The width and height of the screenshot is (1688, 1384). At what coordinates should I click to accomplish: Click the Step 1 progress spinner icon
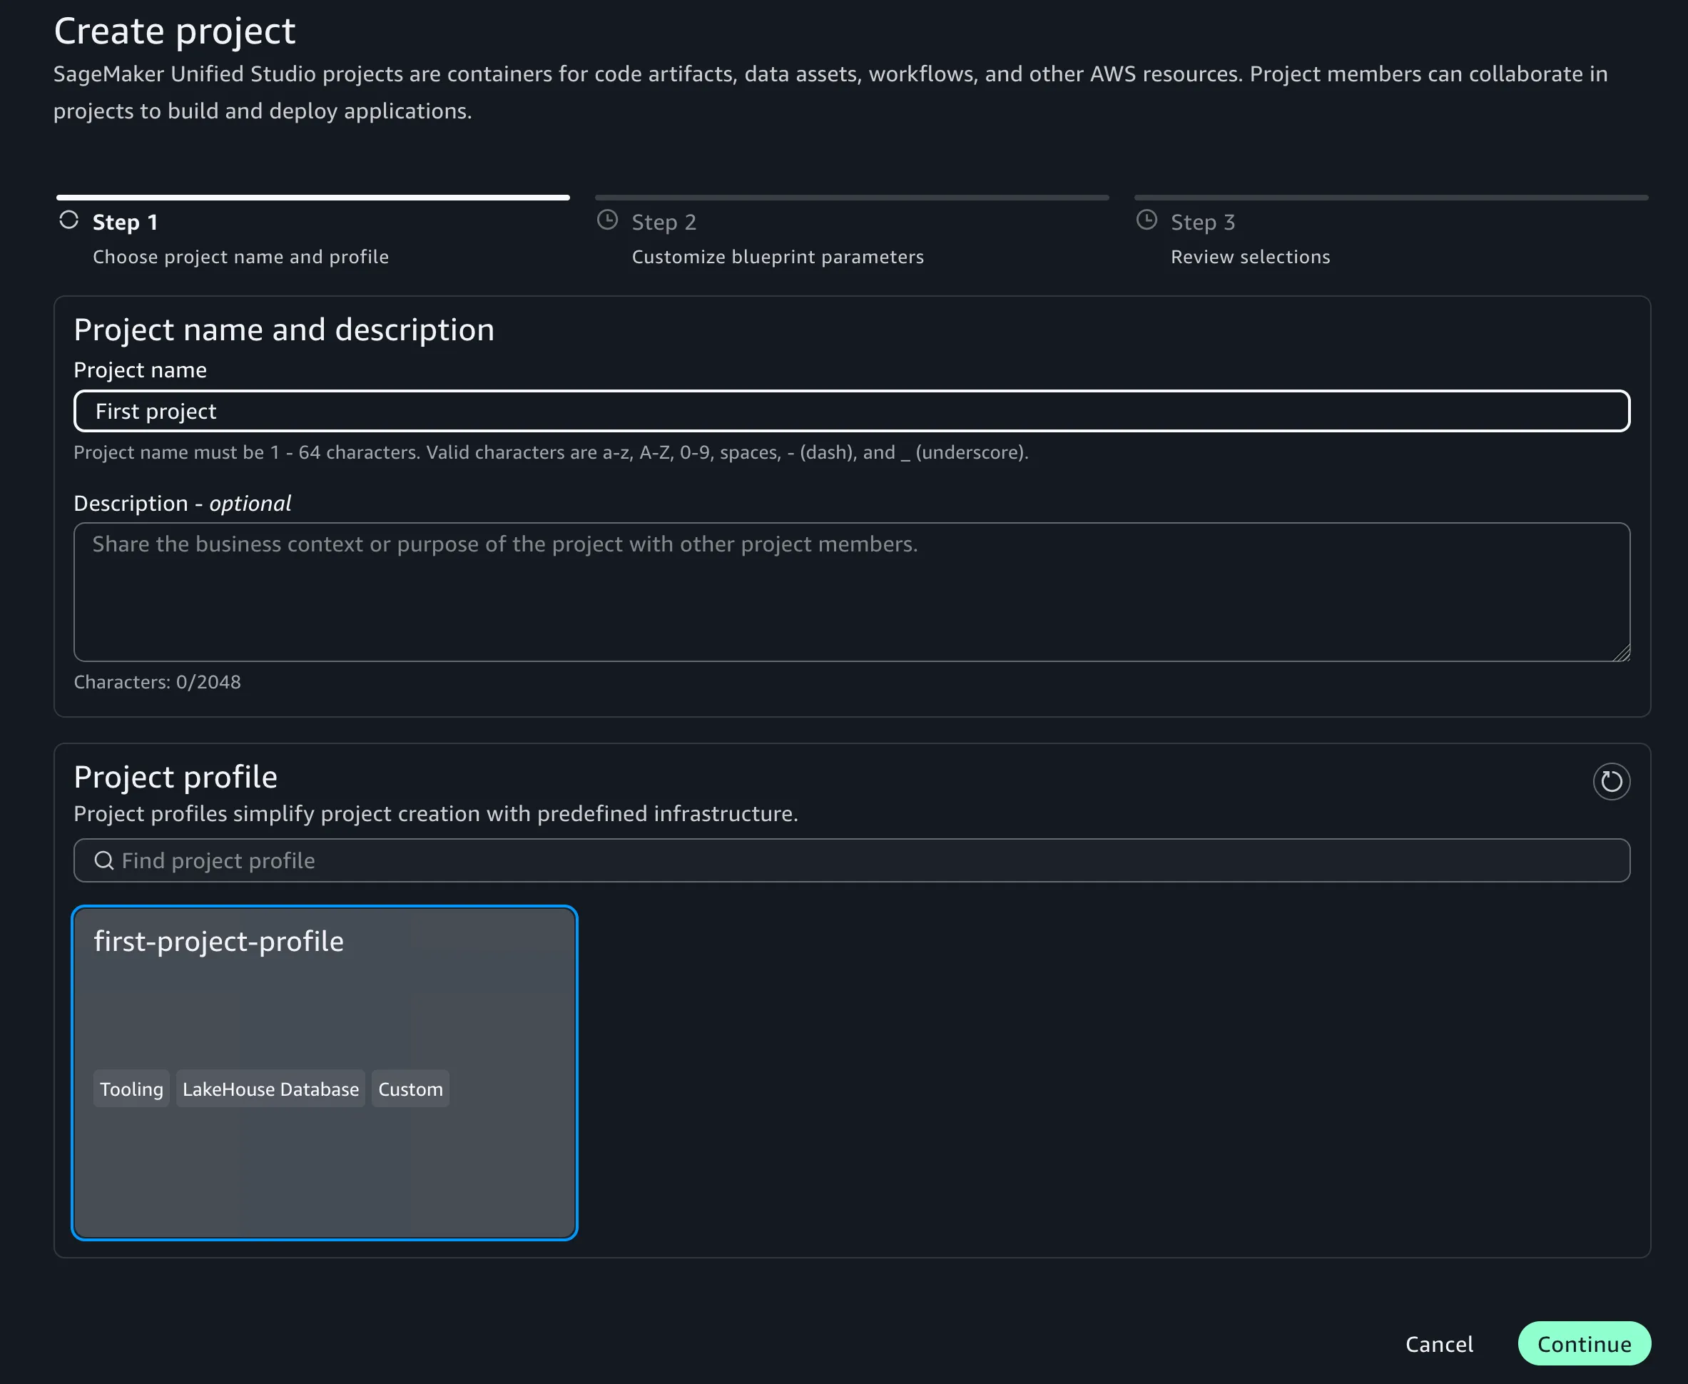(x=68, y=220)
